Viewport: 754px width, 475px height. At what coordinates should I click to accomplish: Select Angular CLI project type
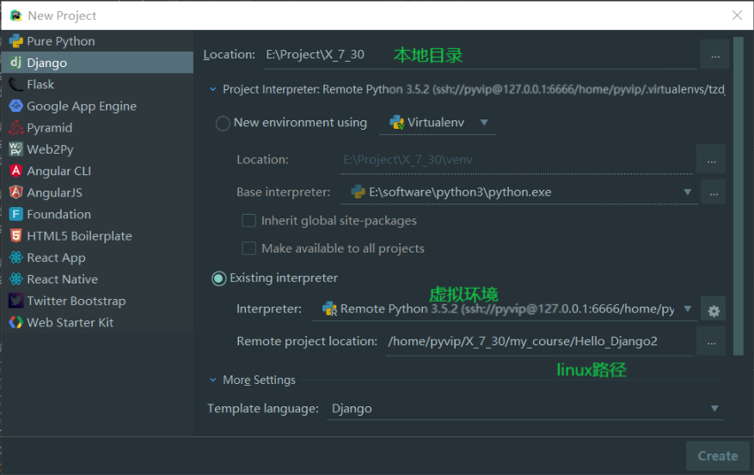[97, 171]
